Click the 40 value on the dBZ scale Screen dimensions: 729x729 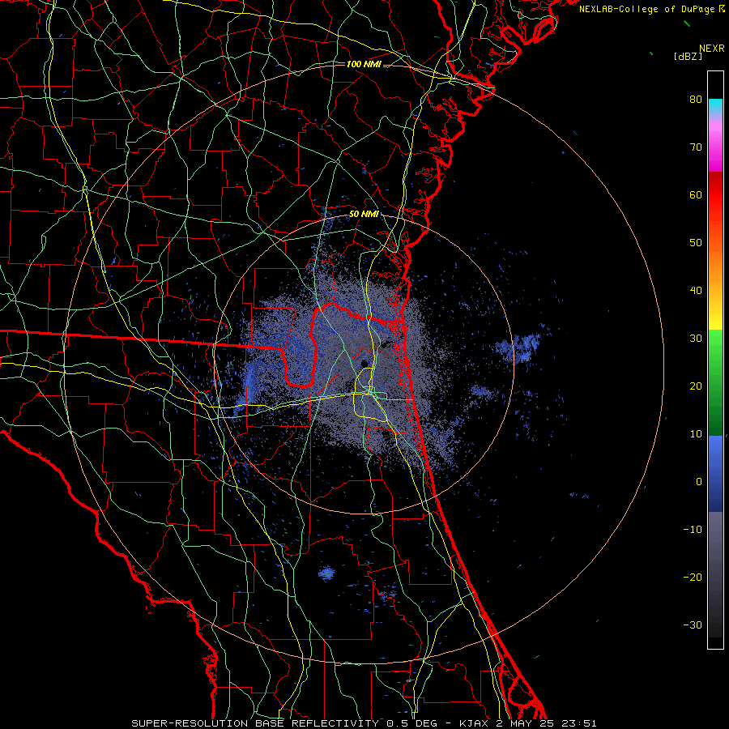[696, 291]
